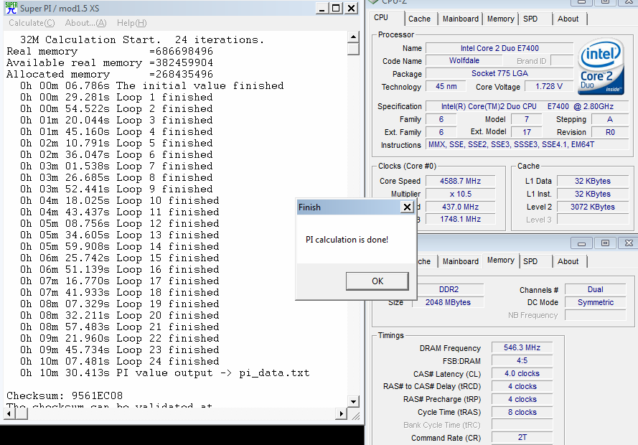The width and height of the screenshot is (638, 445).
Task: Click the vertical scrollbar thumb in Super PI
Action: click(x=353, y=49)
